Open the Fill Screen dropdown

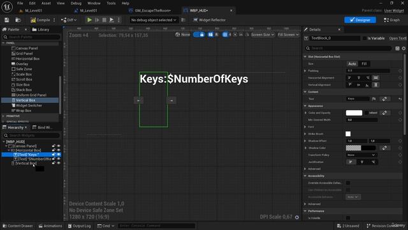pyautogui.click(x=288, y=34)
